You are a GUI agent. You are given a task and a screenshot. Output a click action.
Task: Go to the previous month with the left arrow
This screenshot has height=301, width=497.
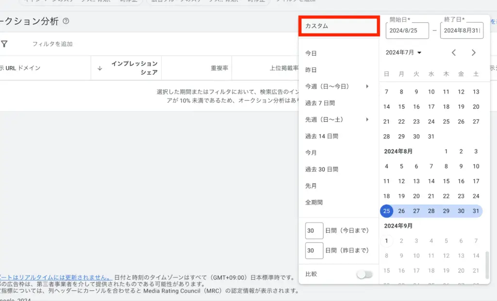tap(454, 52)
